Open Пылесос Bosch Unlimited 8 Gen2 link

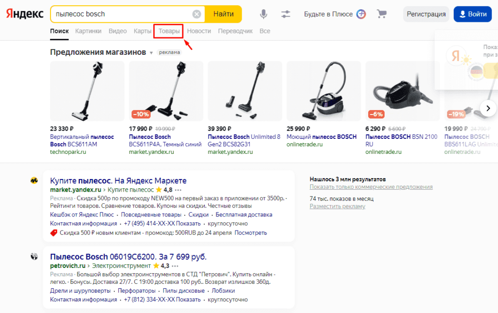244,140
